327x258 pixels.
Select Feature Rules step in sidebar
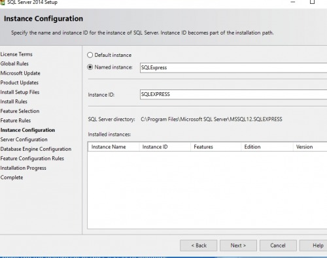[16, 121]
